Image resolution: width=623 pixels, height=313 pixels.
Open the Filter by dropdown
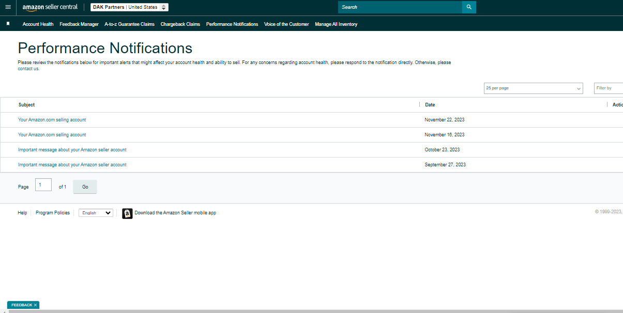coord(609,88)
